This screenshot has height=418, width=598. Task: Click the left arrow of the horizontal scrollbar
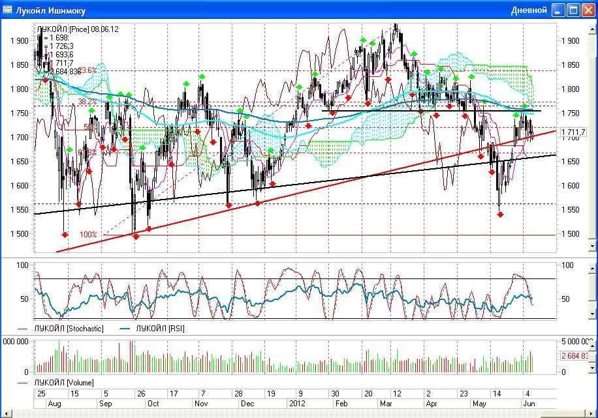(6, 413)
